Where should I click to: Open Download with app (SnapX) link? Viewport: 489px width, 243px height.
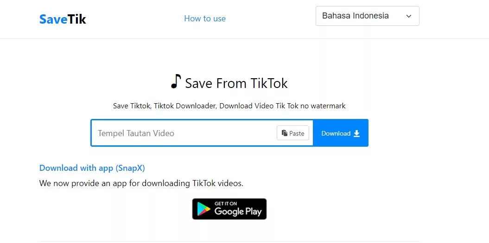point(92,168)
